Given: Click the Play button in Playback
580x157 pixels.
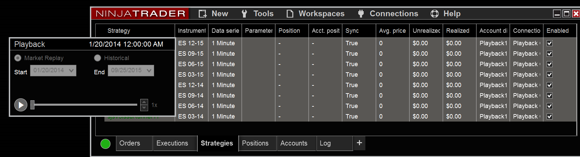Looking at the screenshot, I should pyautogui.click(x=21, y=105).
